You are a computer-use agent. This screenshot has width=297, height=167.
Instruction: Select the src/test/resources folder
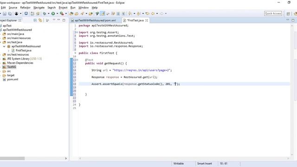tap(18, 55)
